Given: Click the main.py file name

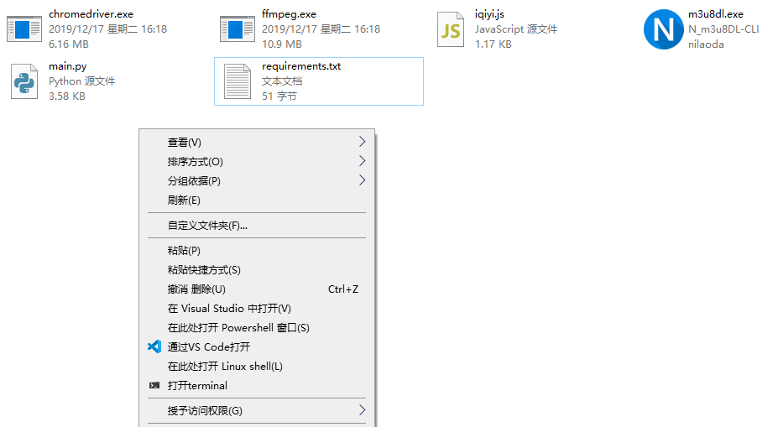Looking at the screenshot, I should point(67,66).
